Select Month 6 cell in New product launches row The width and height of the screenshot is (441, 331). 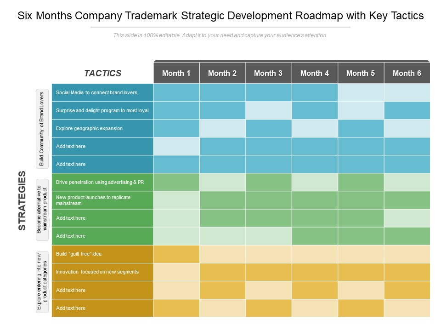point(407,200)
